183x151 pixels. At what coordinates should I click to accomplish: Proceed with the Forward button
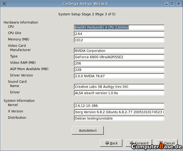coord(139,143)
